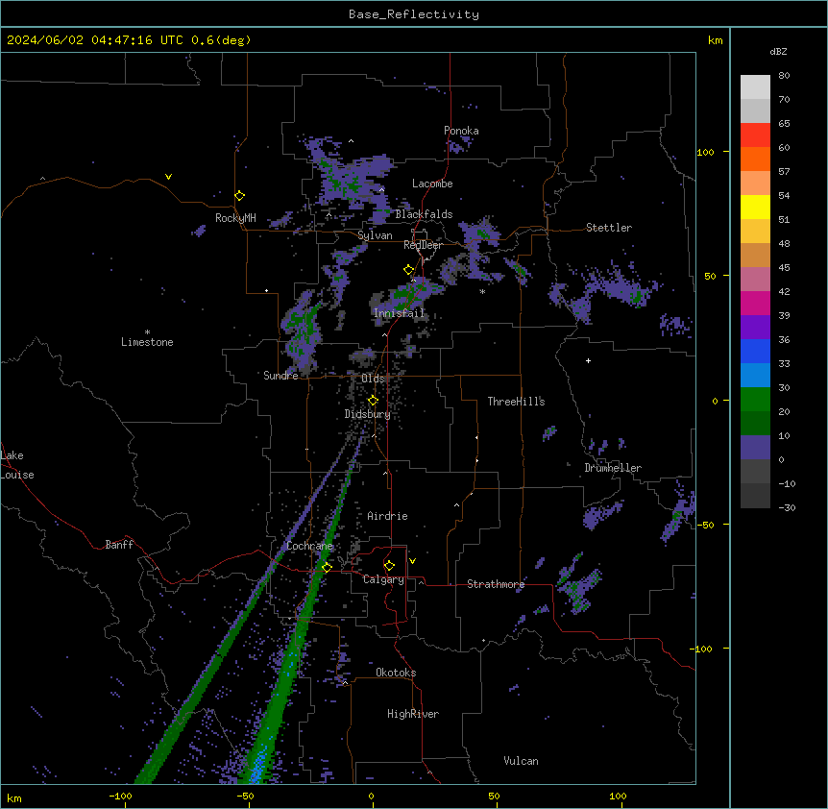Viewport: 828px width, 809px height.
Task: Click the Base_Reflectivity title
Action: coord(414,14)
